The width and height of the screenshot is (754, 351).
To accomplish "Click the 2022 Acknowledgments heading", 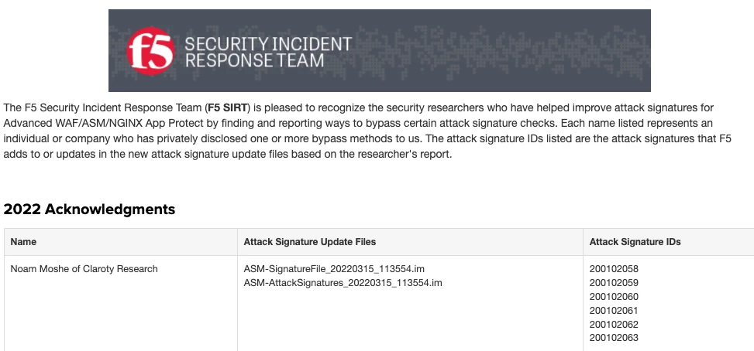I will pyautogui.click(x=89, y=210).
